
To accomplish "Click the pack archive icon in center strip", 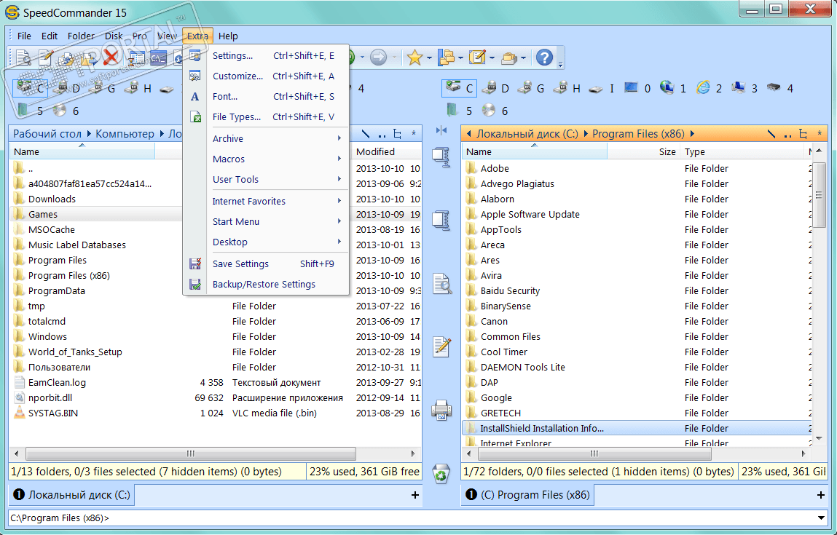I will pyautogui.click(x=441, y=157).
